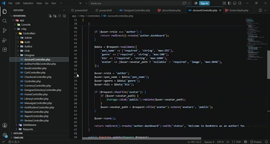Click the Prettier status bar item
The width and height of the screenshot is (270, 144).
coord(256,142)
